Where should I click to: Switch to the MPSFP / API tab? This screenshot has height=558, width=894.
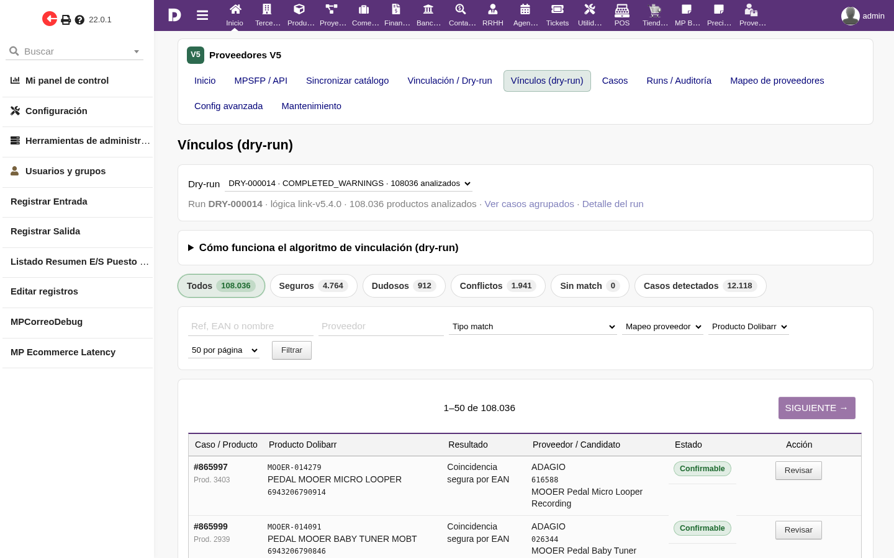pos(261,81)
